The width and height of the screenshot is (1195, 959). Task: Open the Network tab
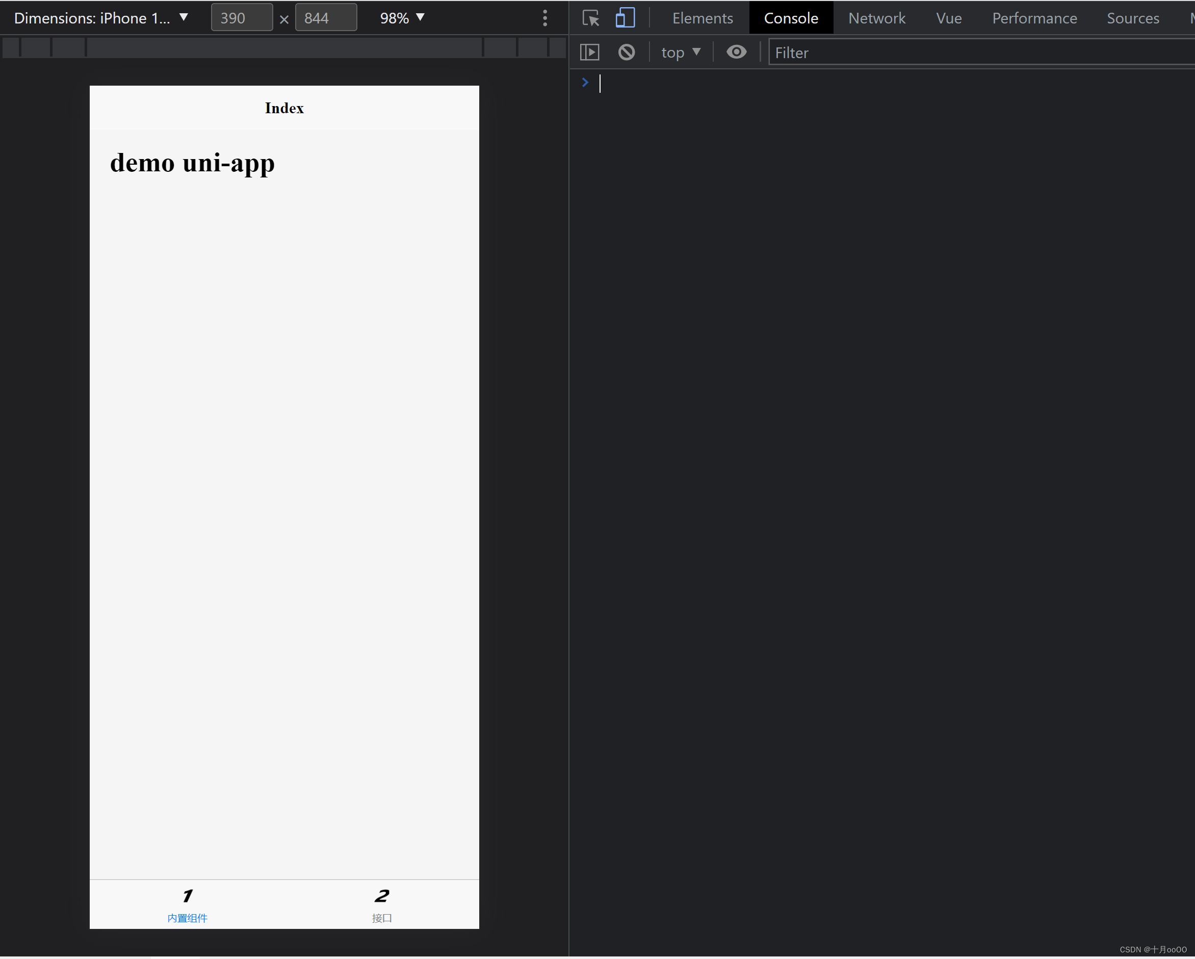(x=876, y=18)
